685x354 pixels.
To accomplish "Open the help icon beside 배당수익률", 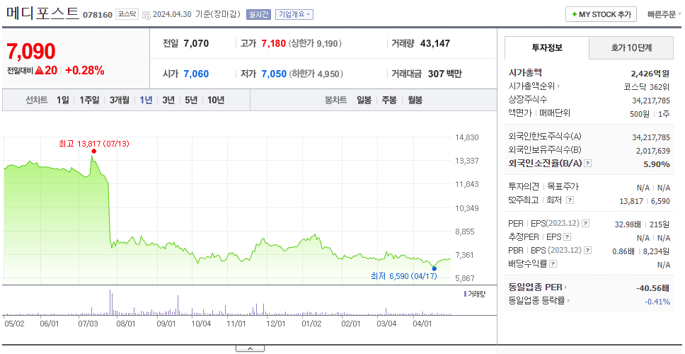I will [x=553, y=264].
